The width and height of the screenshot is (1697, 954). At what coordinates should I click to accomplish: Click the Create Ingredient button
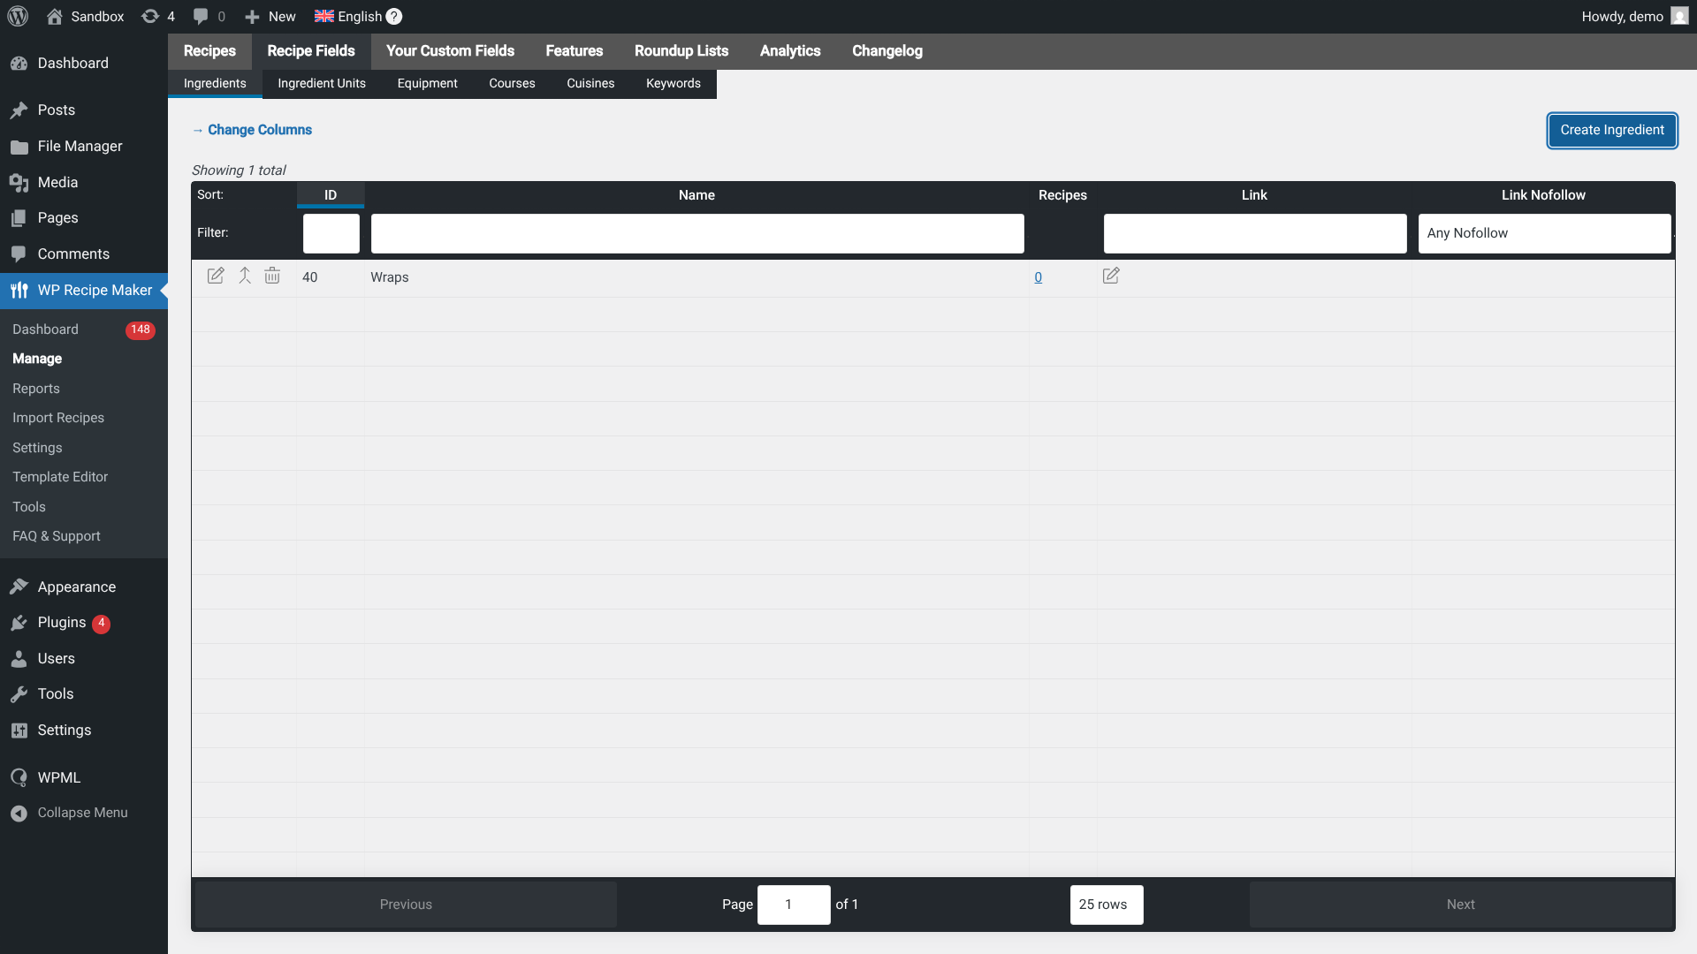coord(1612,130)
